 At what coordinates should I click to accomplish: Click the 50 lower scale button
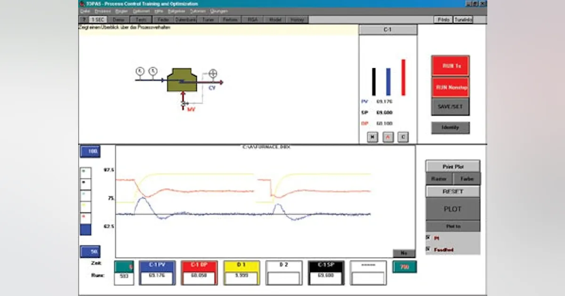[90, 252]
